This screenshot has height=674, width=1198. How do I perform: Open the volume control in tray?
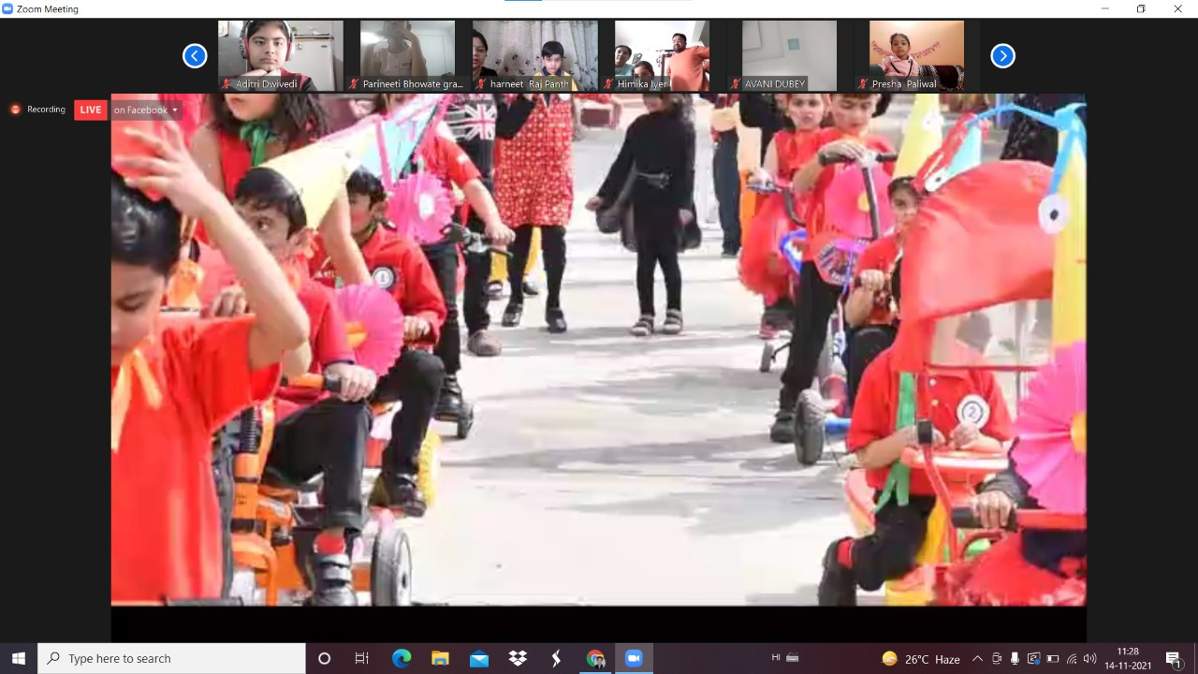coord(1090,659)
